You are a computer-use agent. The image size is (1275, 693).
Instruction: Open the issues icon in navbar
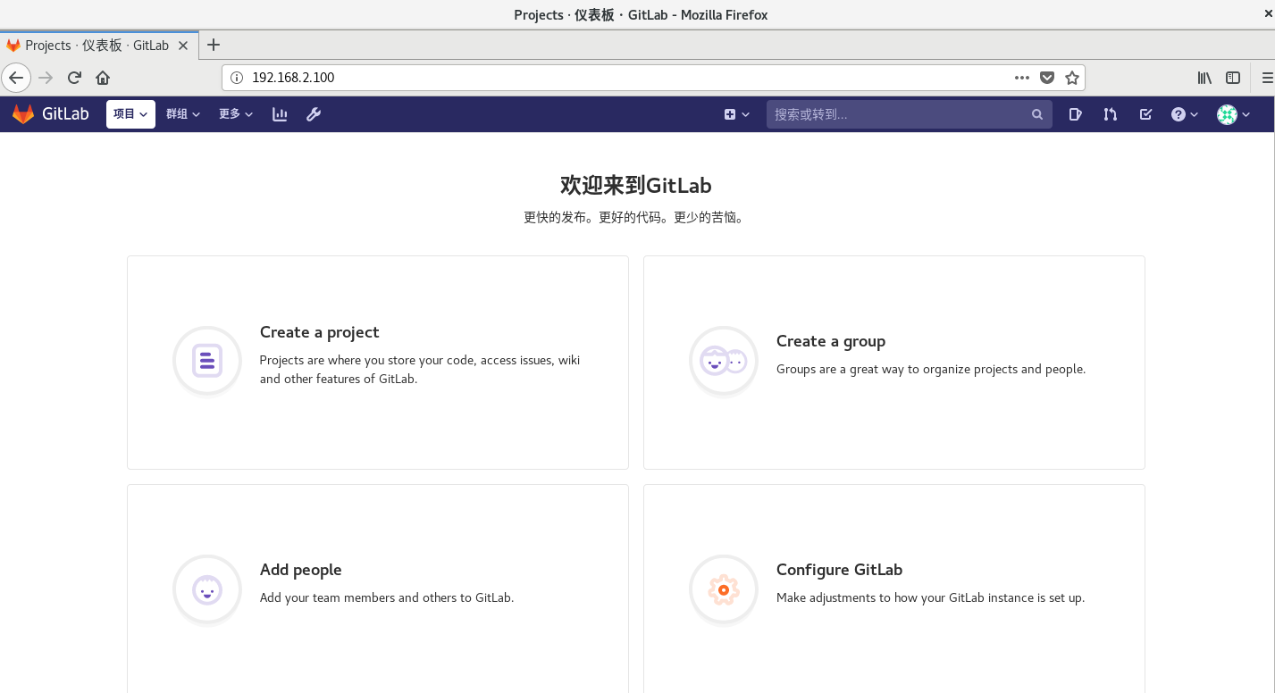pos(1075,114)
